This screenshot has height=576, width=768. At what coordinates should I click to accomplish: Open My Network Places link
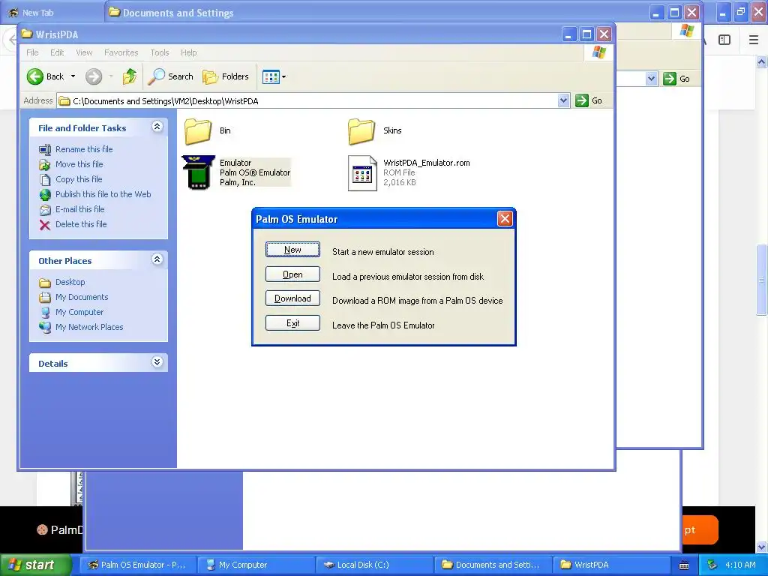coord(89,327)
